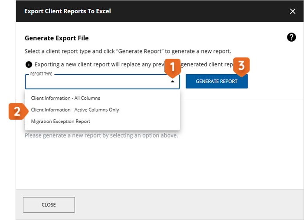Click the orange callout marker numbered 1
Screen dimensions: 304x220
point(172,68)
